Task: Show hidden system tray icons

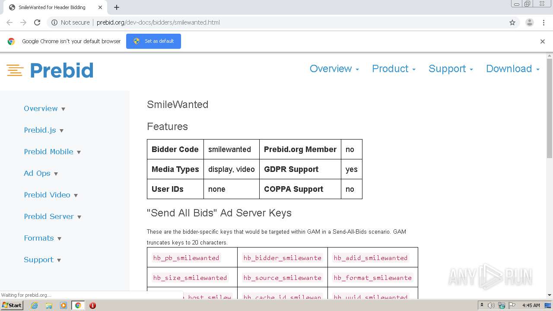Action: pos(482,305)
